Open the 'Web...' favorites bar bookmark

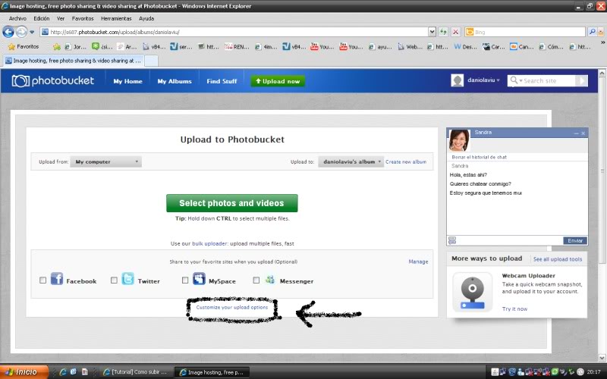pos(410,47)
